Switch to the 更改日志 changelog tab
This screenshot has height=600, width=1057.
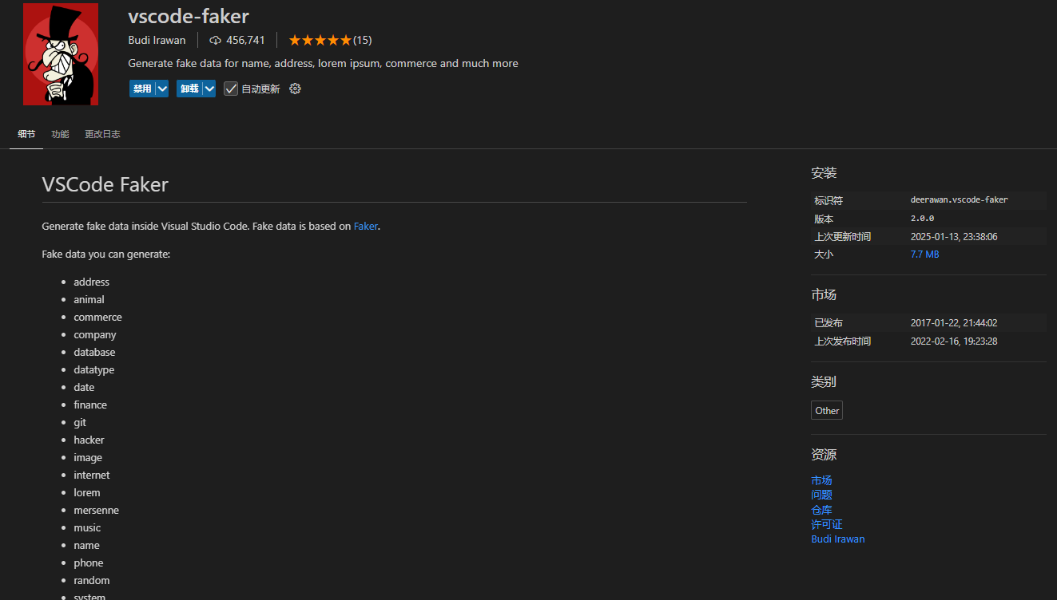tap(102, 134)
